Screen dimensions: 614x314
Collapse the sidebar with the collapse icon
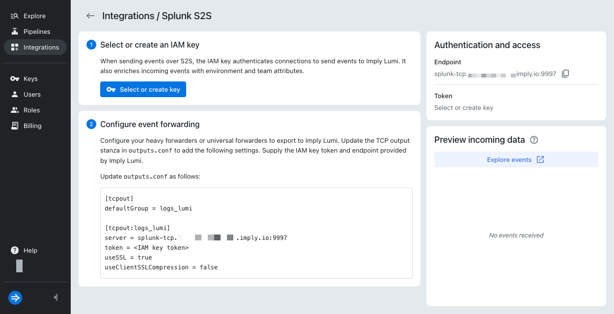coord(56,297)
